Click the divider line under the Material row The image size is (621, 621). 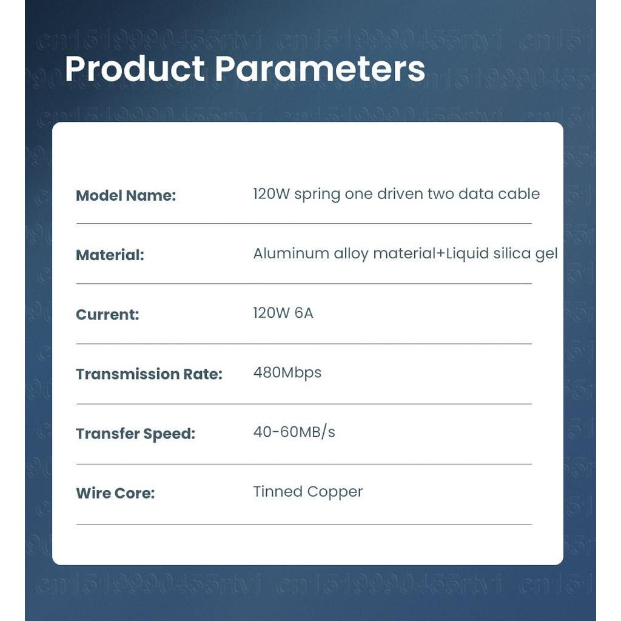(x=304, y=284)
